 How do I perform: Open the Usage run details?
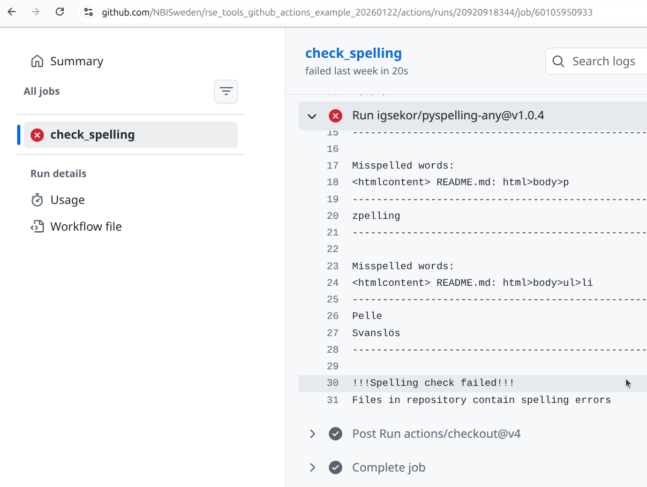point(67,200)
